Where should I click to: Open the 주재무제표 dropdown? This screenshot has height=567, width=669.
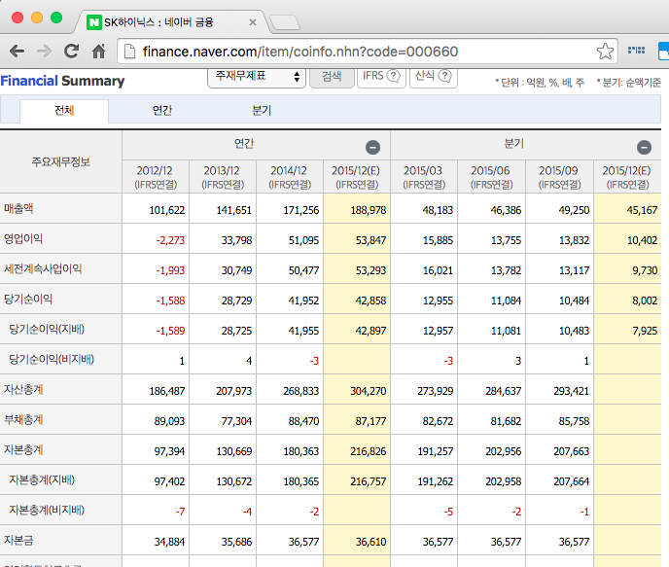[x=257, y=77]
